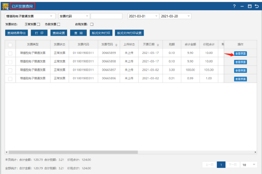The image size is (262, 174).
Task: Select checkbox for invoice 00665899 row
Action: click(10, 53)
